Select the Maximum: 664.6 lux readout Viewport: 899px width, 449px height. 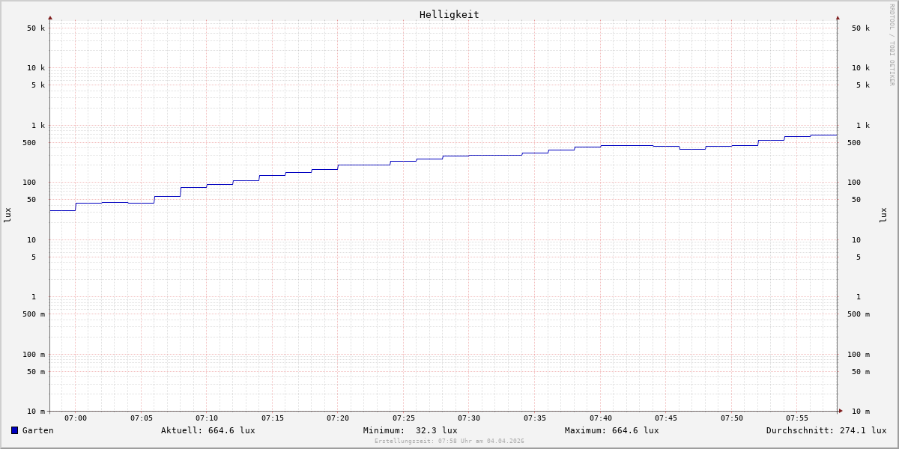(x=611, y=430)
